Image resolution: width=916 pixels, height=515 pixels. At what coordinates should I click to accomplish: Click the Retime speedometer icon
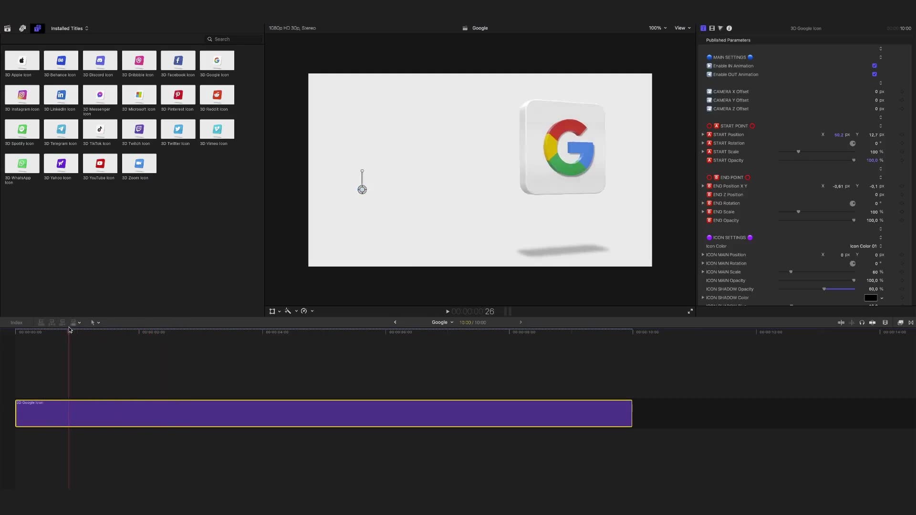[304, 311]
